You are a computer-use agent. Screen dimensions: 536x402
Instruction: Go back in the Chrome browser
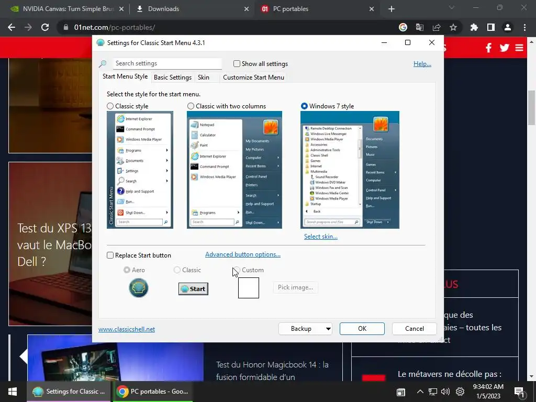coord(12,27)
